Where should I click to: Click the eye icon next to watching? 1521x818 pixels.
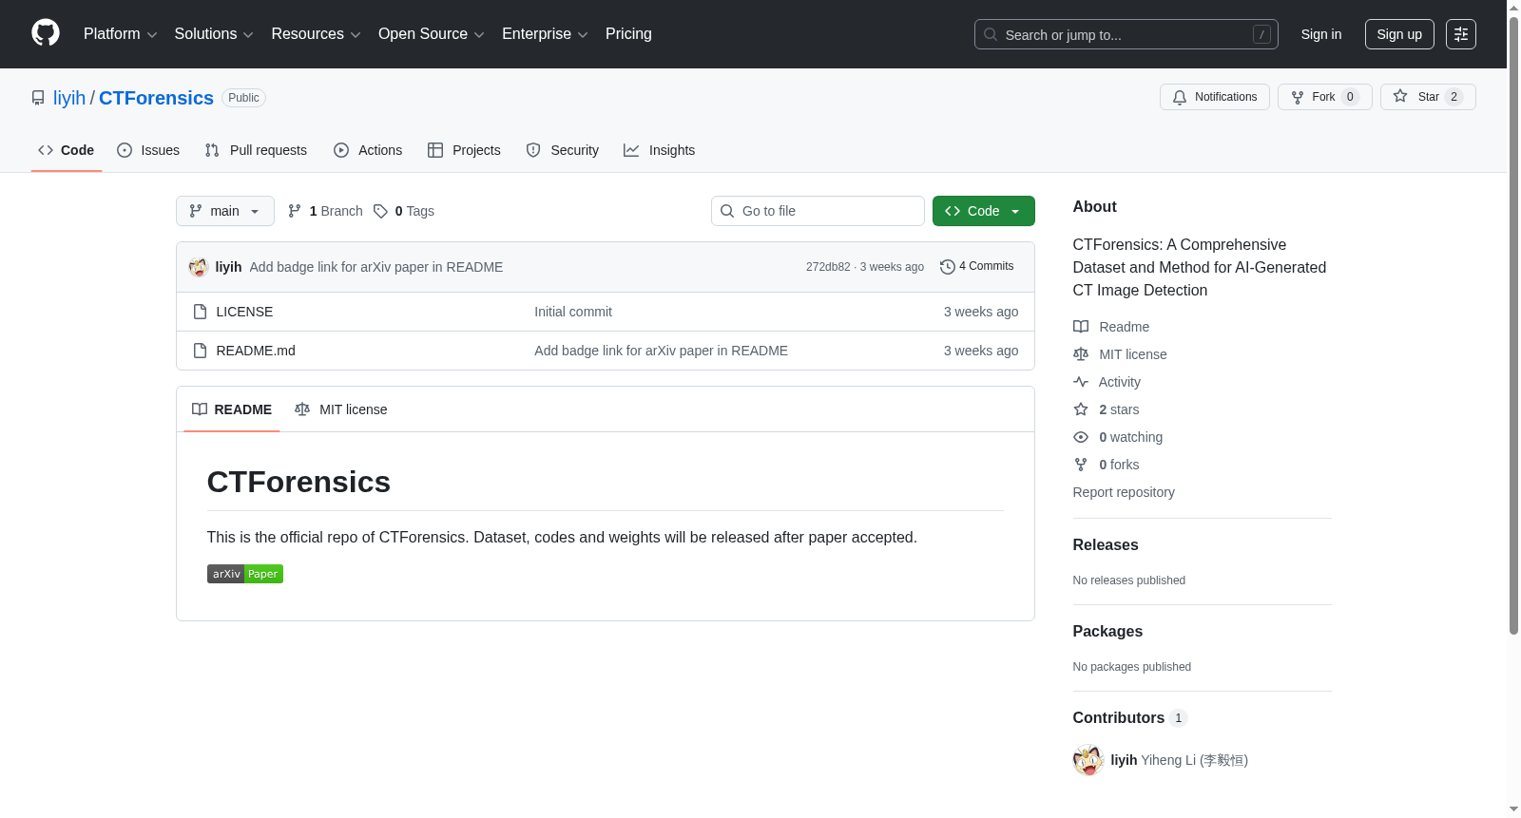[1081, 437]
